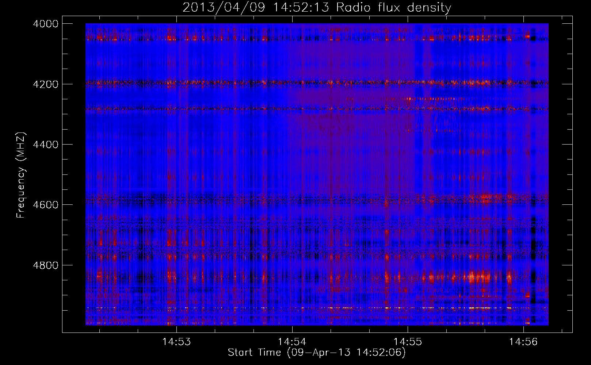Click the '4600' frequency axis label

46,205
